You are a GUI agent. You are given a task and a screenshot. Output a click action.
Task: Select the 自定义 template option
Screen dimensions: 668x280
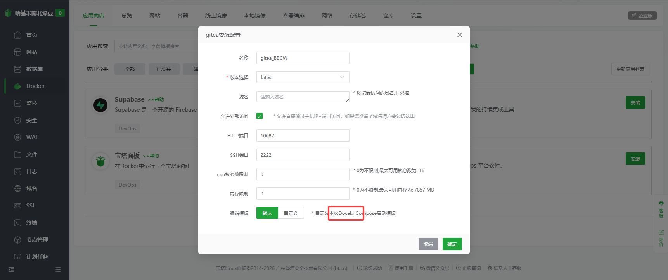coord(291,213)
